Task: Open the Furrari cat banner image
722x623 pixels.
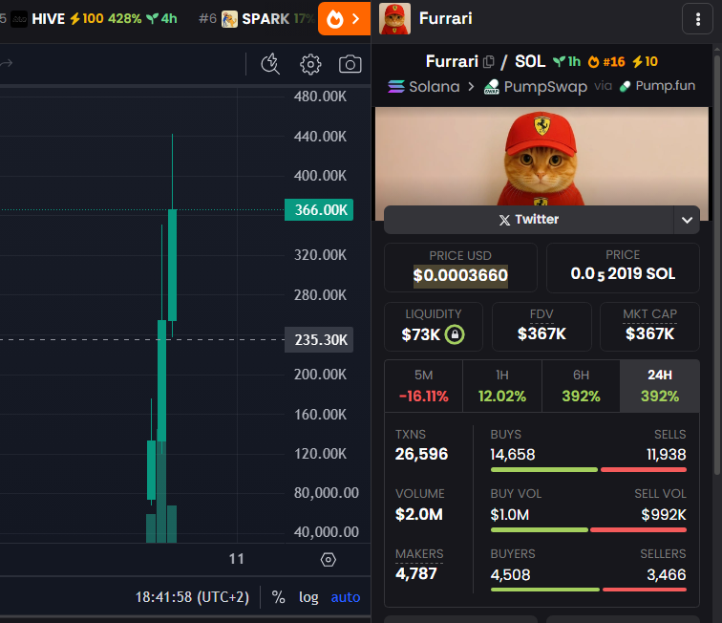Action: 541,156
